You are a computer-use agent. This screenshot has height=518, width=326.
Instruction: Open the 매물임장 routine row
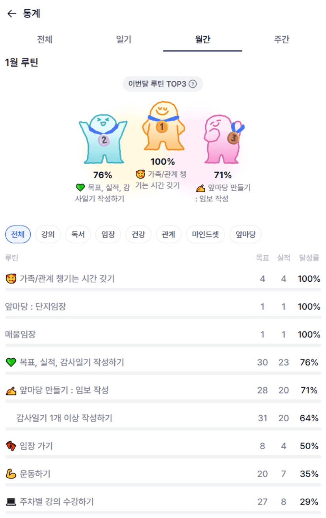[x=20, y=335]
